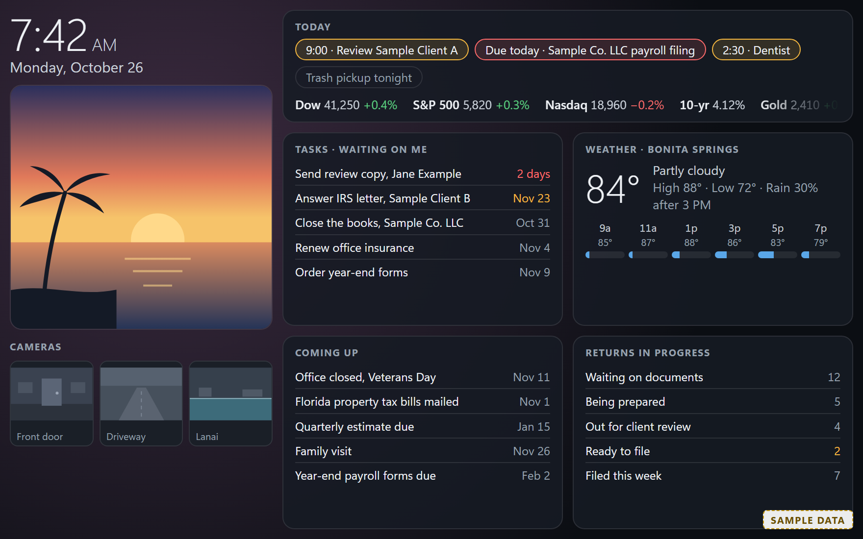The height and width of the screenshot is (539, 863).
Task: Select the 9a 85° hourly forecast
Action: [x=605, y=240]
